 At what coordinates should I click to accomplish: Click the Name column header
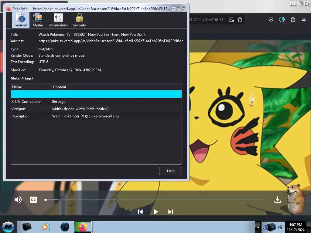point(31,87)
